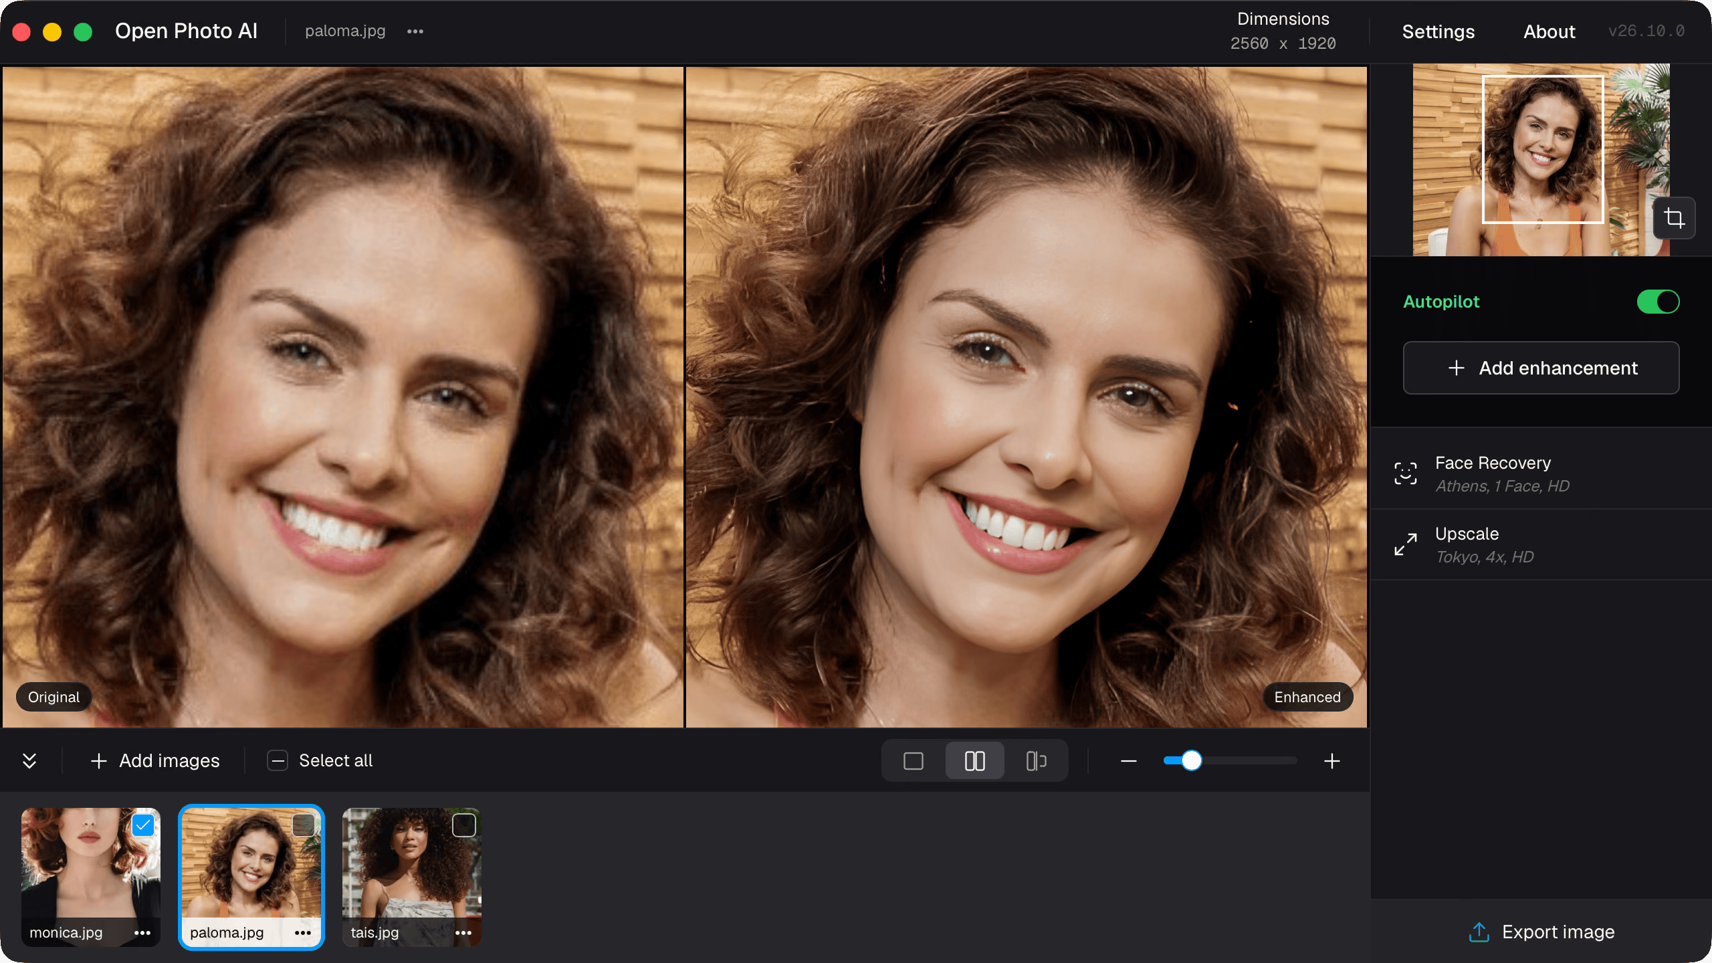Screen dimensions: 1712x963
Task: Open options menu for monica.jpg
Action: point(142,933)
